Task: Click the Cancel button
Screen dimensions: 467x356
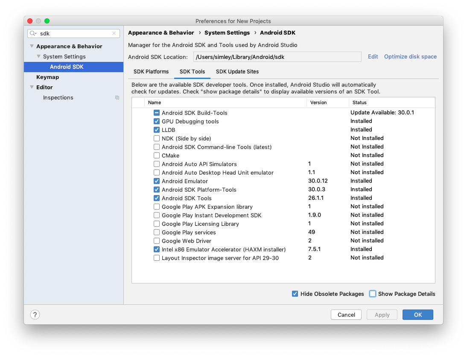Action: pyautogui.click(x=346, y=315)
